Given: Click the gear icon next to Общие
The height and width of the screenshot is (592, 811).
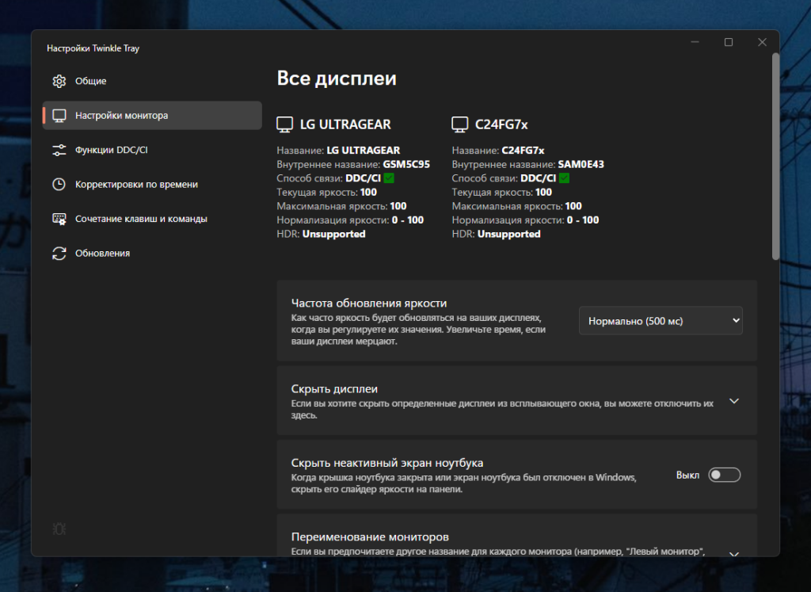Looking at the screenshot, I should click(59, 81).
